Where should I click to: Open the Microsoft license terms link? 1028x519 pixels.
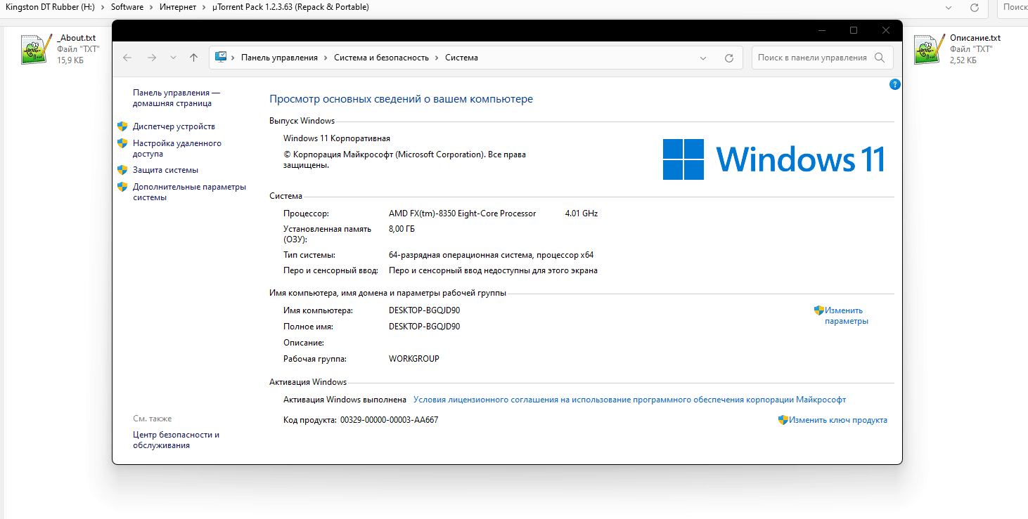pos(629,400)
